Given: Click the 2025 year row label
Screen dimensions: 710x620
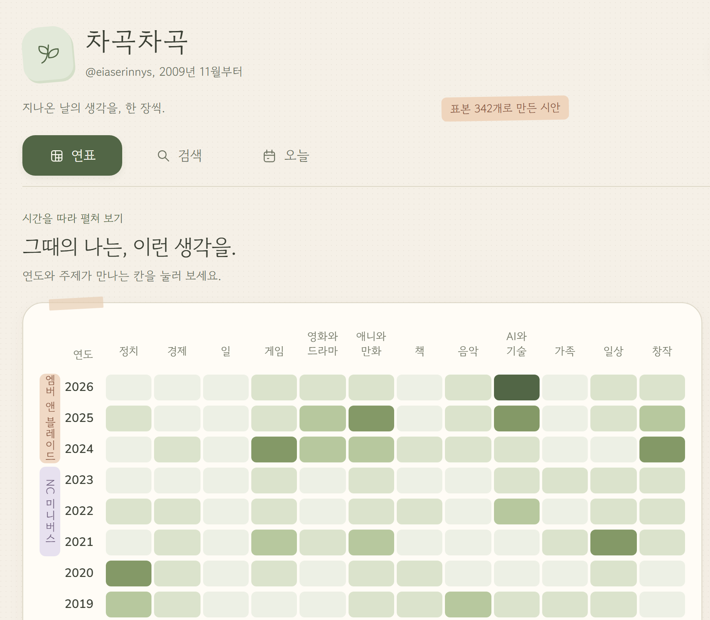Looking at the screenshot, I should 79,418.
